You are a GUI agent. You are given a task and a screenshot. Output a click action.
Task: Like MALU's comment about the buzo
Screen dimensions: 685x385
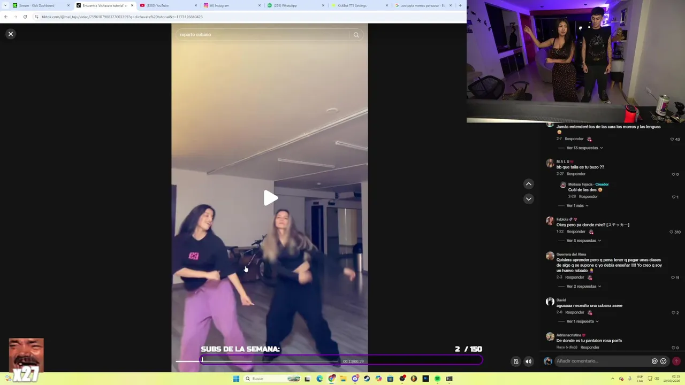pyautogui.click(x=673, y=174)
